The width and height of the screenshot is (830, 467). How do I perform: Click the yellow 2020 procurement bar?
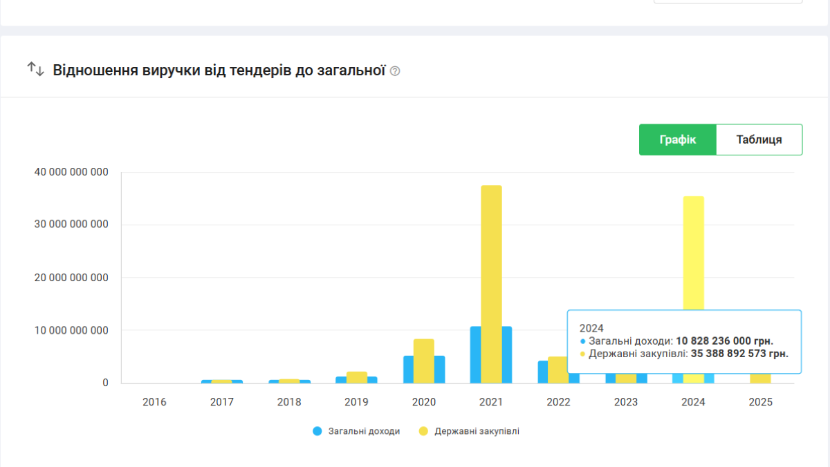[423, 359]
